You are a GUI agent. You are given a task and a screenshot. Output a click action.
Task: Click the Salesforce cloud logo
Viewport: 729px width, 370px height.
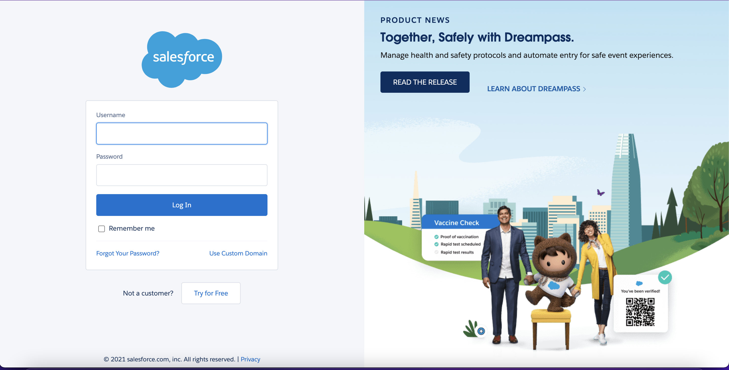[182, 59]
